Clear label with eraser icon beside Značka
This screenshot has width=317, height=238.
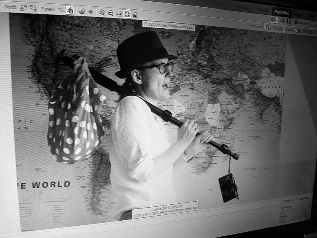pyautogui.click(x=296, y=30)
